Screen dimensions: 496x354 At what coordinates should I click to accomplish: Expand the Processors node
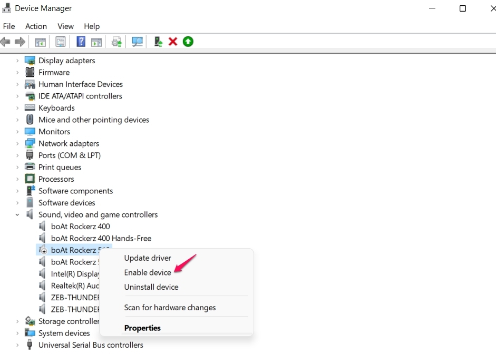coord(17,179)
